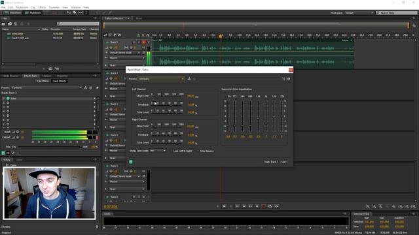Open Presets dropdown in Echo dialog
This screenshot has width=419, height=235.
[161, 79]
